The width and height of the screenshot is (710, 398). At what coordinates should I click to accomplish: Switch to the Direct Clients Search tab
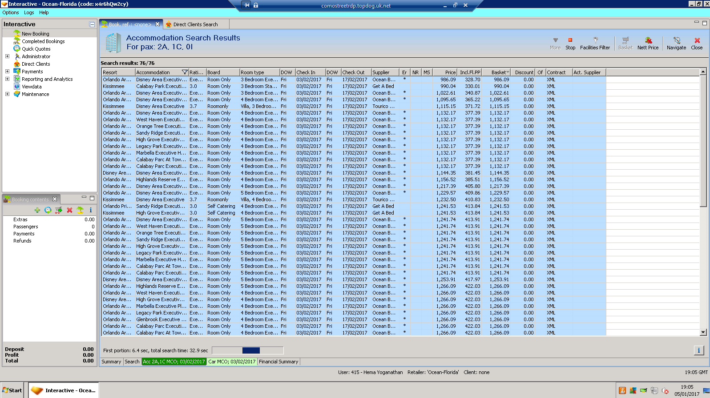point(196,24)
